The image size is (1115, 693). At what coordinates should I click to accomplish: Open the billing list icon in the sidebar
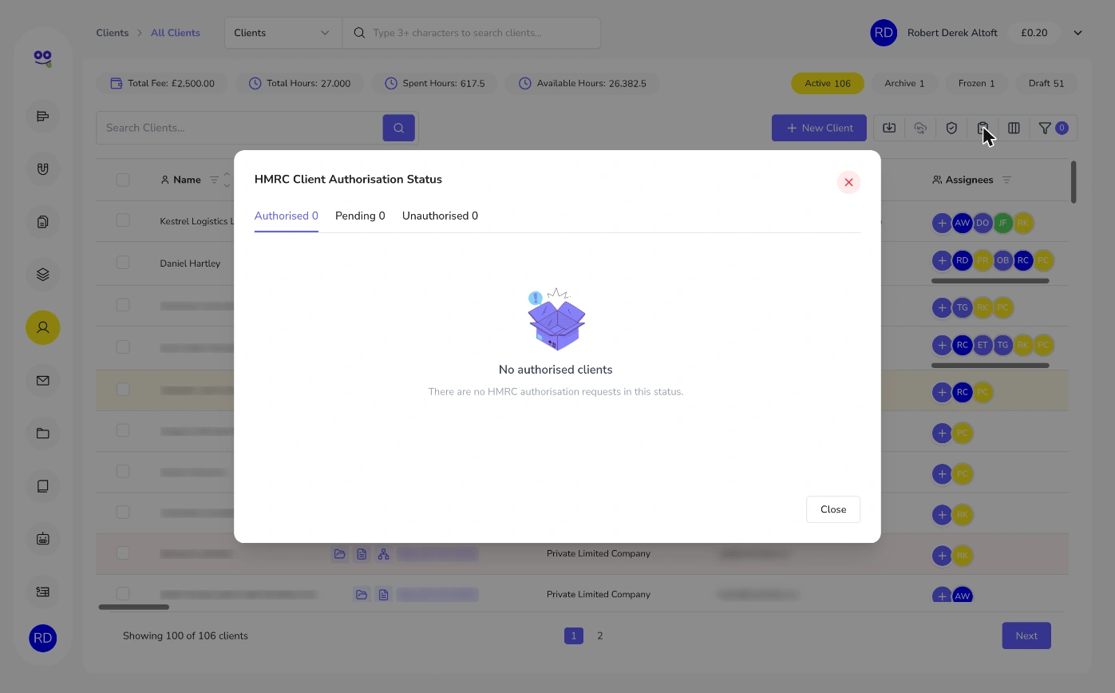point(43,592)
